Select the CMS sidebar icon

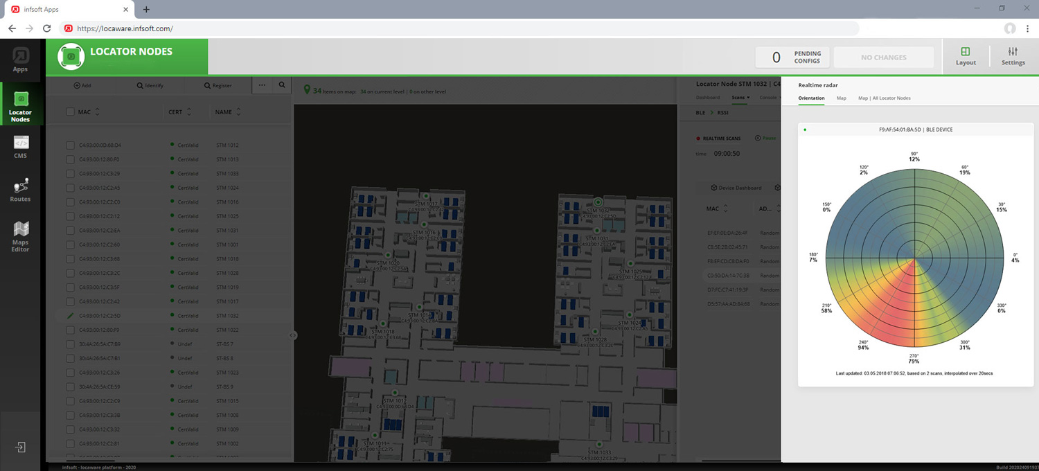pyautogui.click(x=20, y=147)
